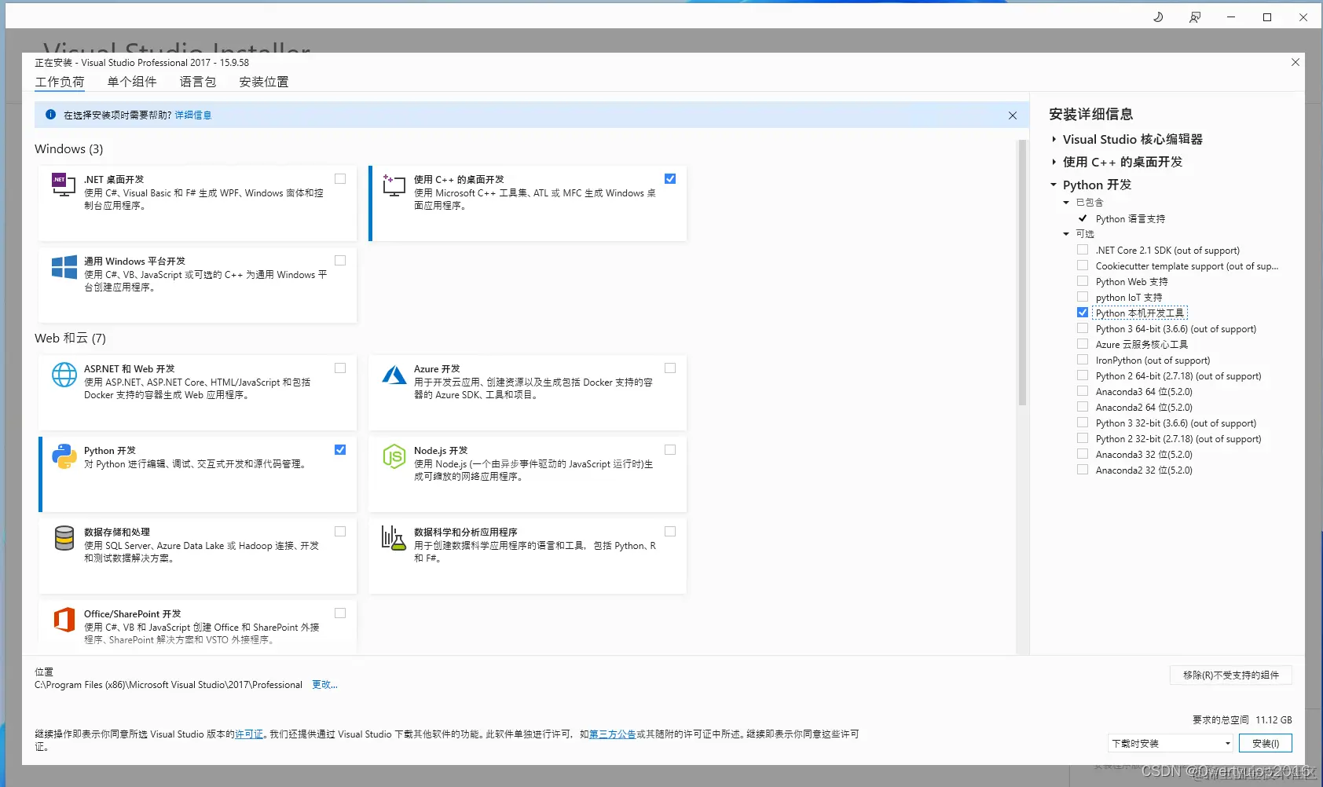This screenshot has width=1323, height=787.
Task: Click the .NET desktop development icon
Action: [64, 185]
